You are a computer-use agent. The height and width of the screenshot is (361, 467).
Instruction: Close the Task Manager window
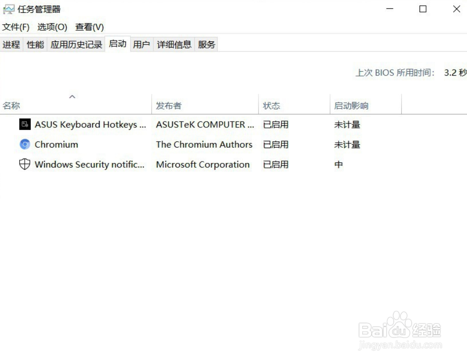click(x=457, y=9)
